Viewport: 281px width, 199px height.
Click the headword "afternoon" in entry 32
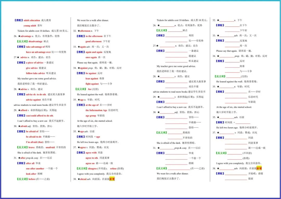coord(85,31)
